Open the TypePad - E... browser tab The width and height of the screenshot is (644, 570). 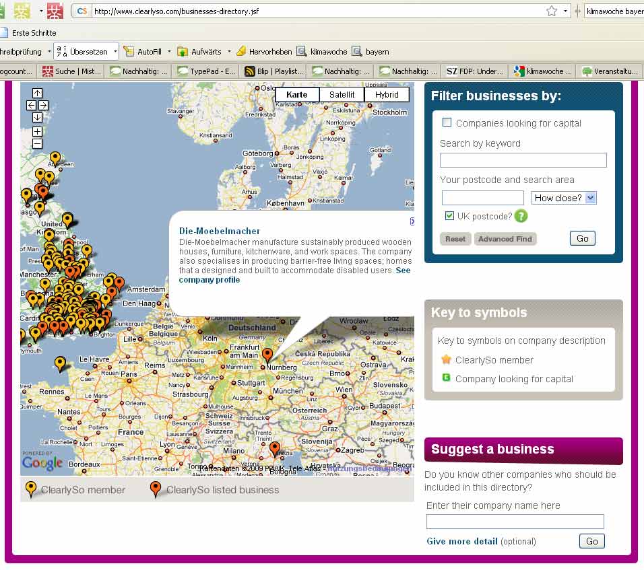click(207, 71)
